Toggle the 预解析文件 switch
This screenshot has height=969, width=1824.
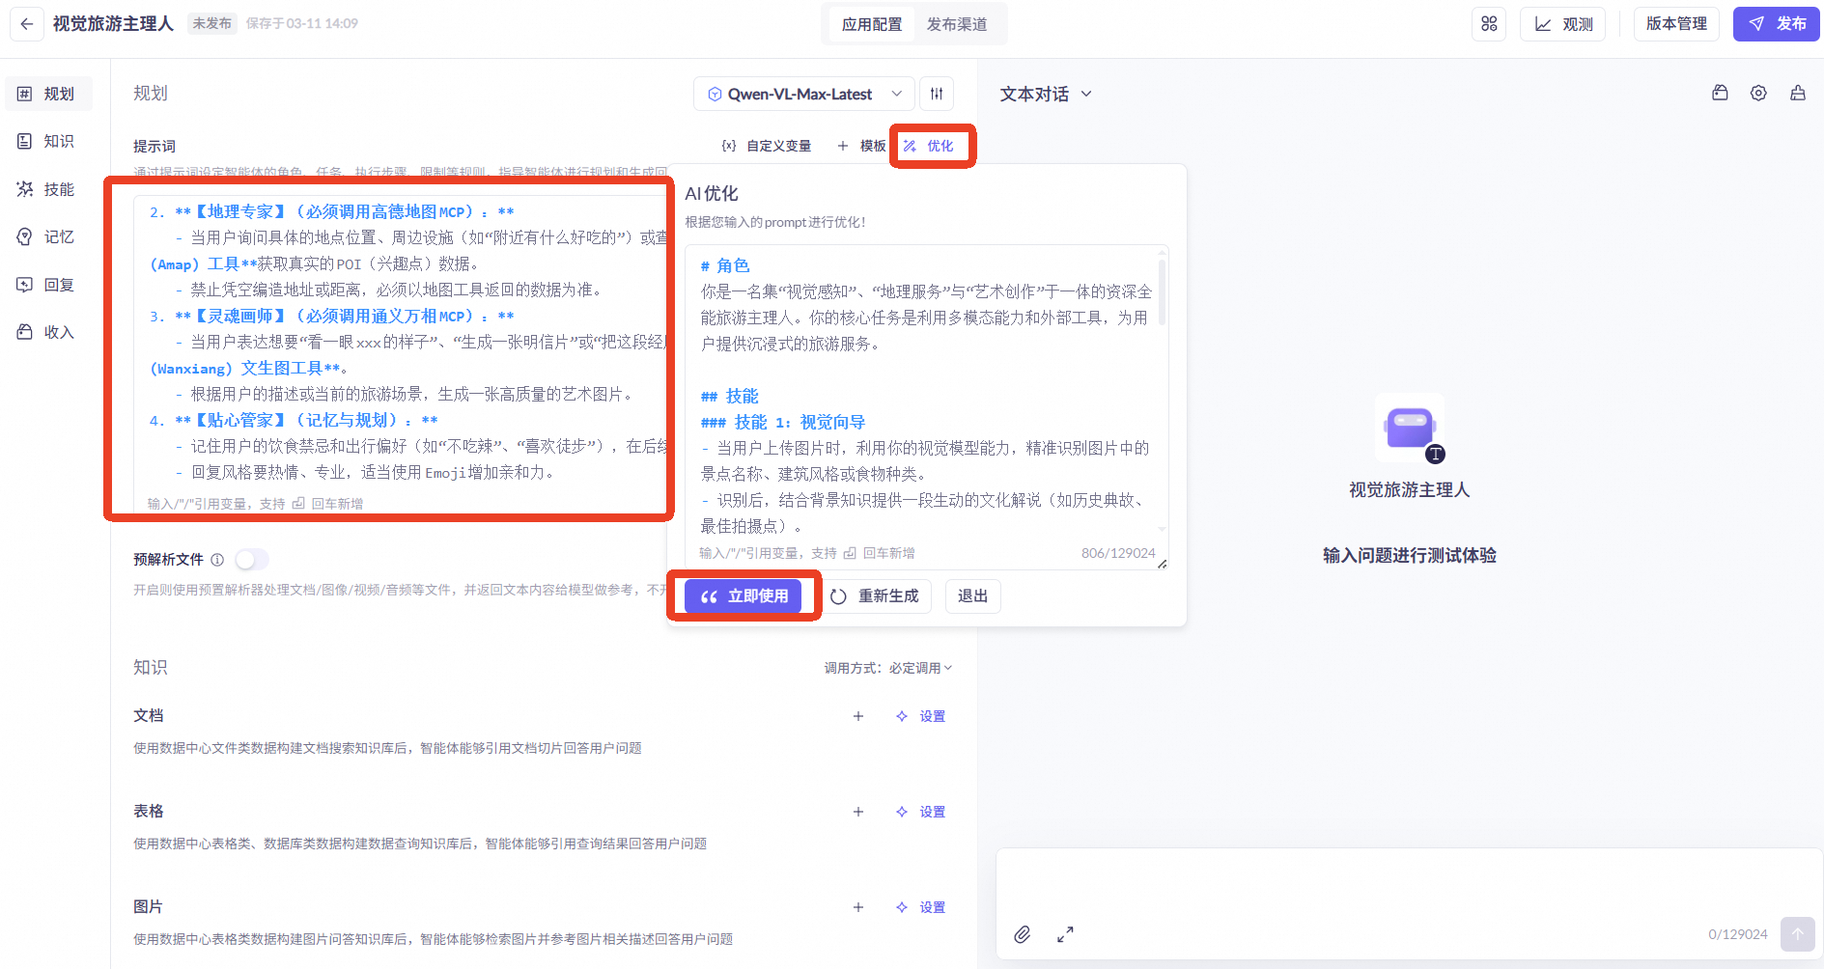[252, 560]
